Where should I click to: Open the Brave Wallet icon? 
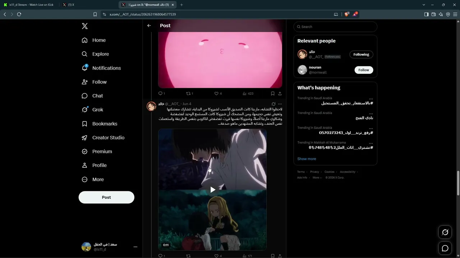click(433, 14)
